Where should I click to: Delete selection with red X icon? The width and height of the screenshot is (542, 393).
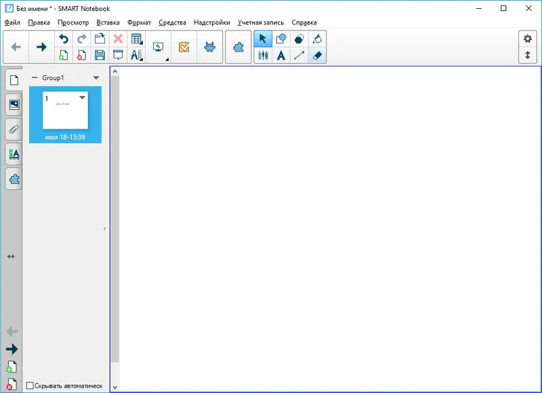pyautogui.click(x=118, y=39)
